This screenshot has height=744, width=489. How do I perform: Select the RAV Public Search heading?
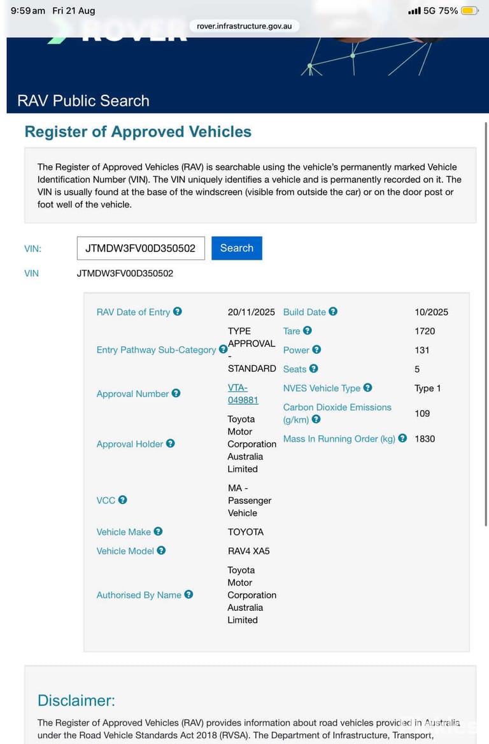pyautogui.click(x=83, y=101)
